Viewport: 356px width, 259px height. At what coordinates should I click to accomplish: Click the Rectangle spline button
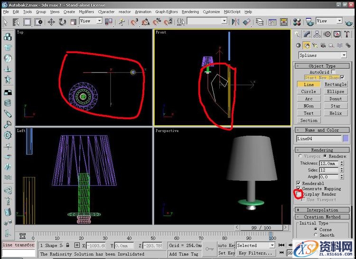tap(335, 84)
